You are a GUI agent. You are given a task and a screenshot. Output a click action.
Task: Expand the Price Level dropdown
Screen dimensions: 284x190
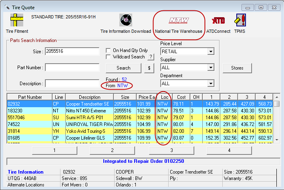coord(211,52)
